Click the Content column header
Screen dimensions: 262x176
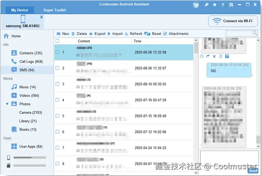tap(84, 41)
